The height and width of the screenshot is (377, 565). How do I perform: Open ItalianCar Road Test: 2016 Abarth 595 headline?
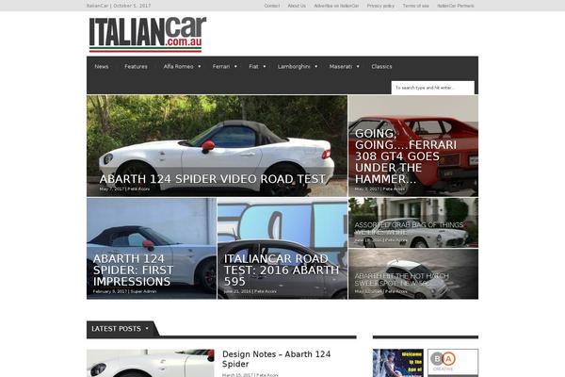[282, 270]
